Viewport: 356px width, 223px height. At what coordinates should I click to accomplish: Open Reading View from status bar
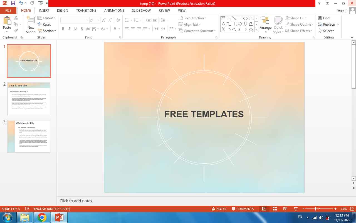point(285,209)
